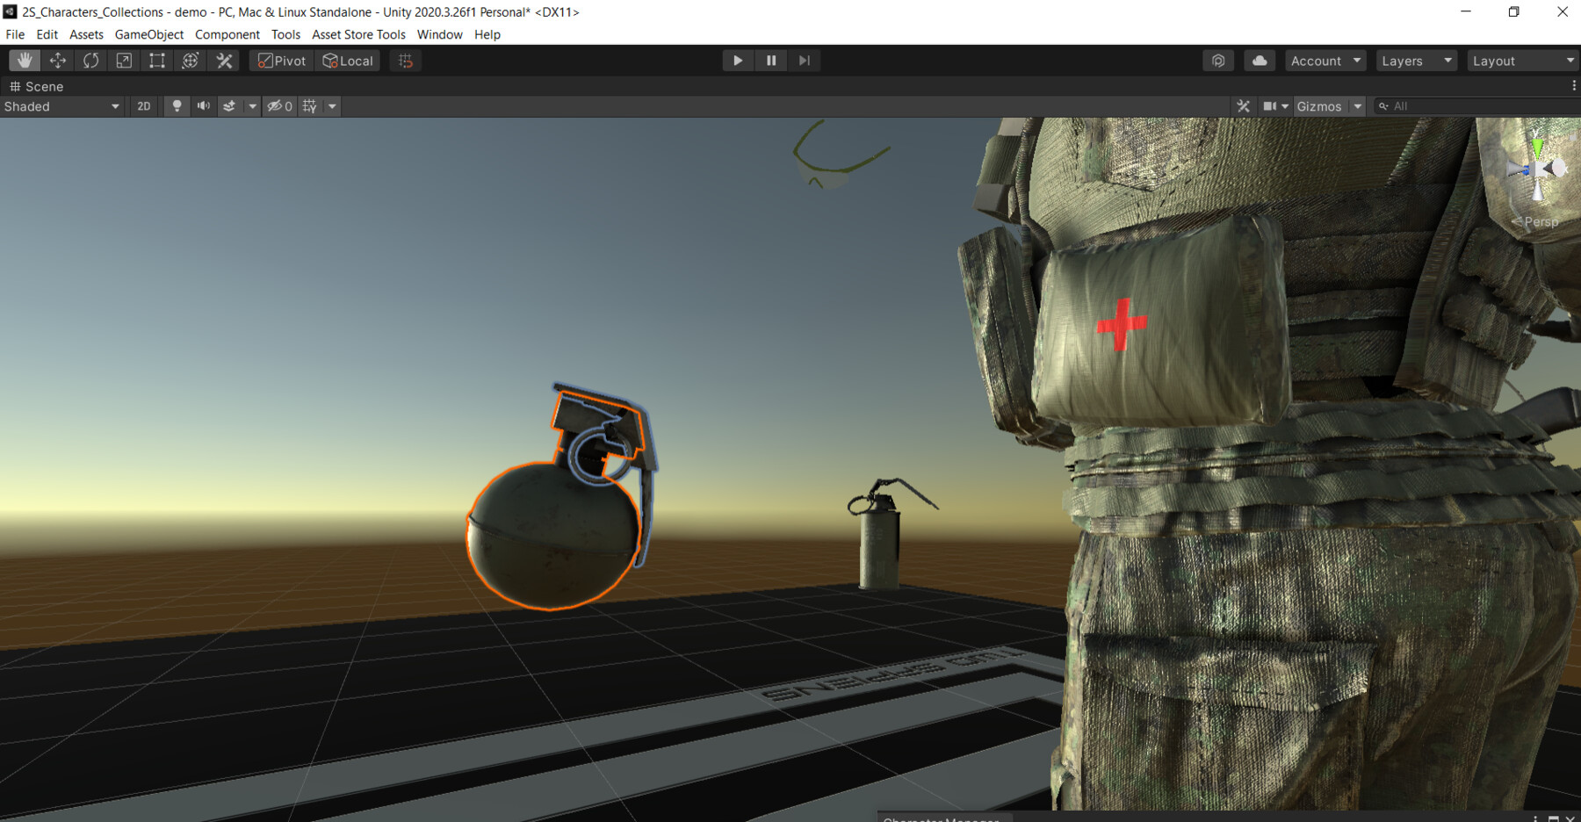Toggle scene audio speaker
Viewport: 1581px width, 822px height.
pyautogui.click(x=204, y=106)
